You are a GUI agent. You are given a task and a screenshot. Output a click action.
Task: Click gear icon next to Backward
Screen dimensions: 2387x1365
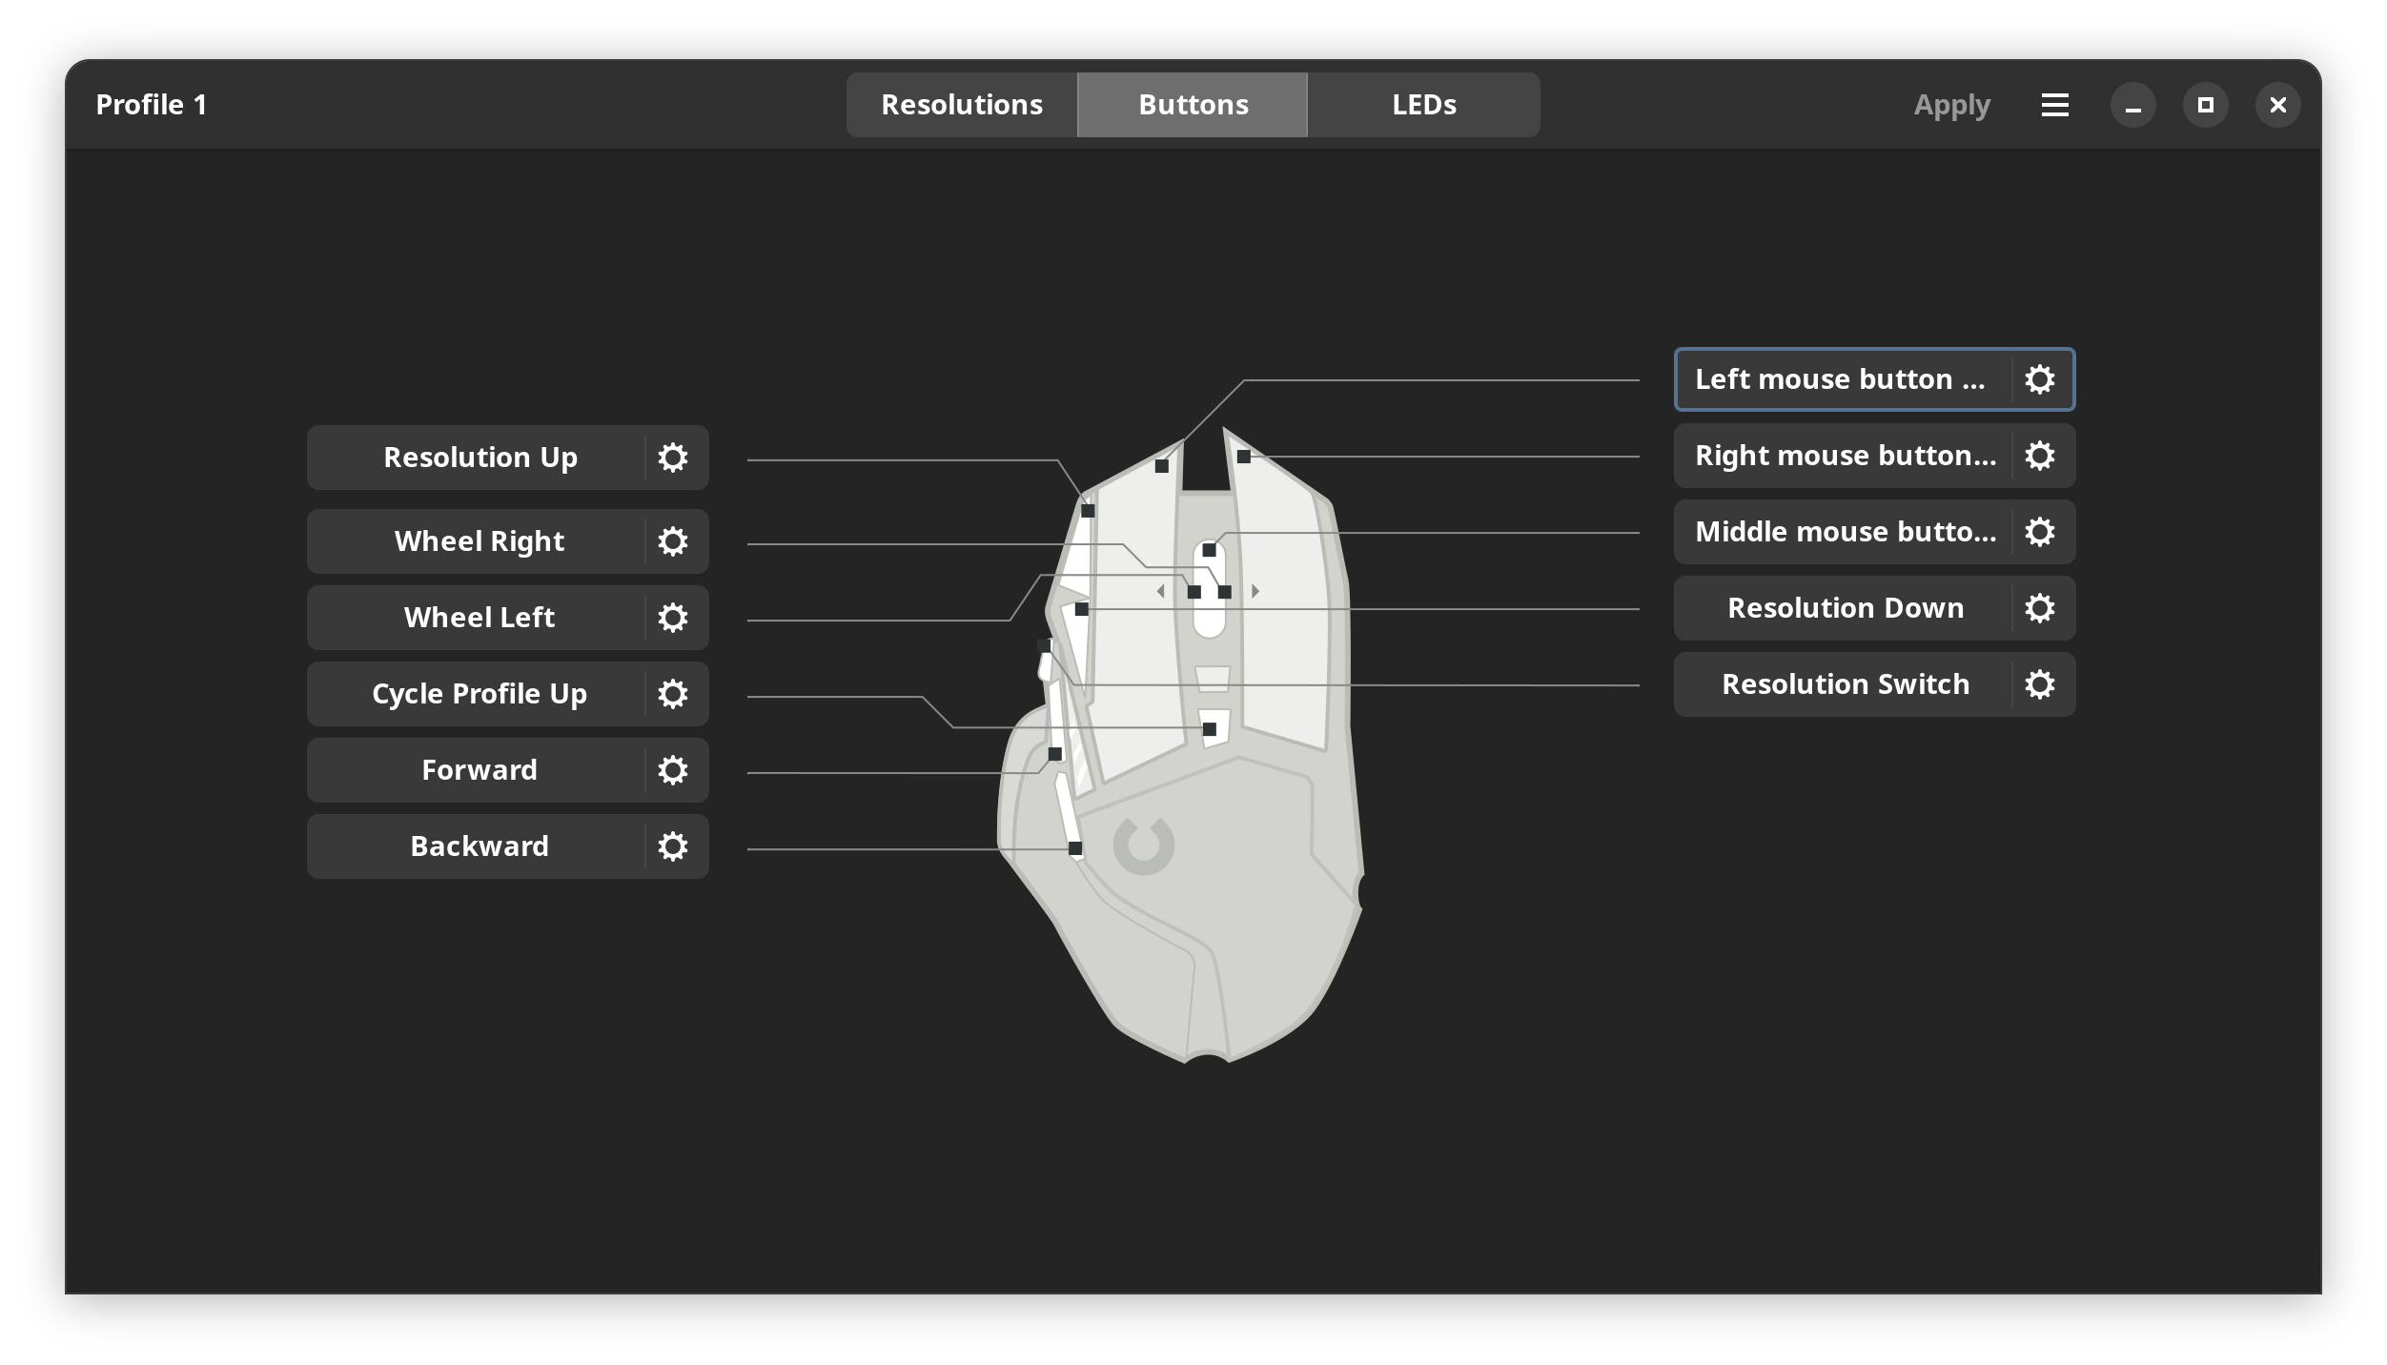673,846
